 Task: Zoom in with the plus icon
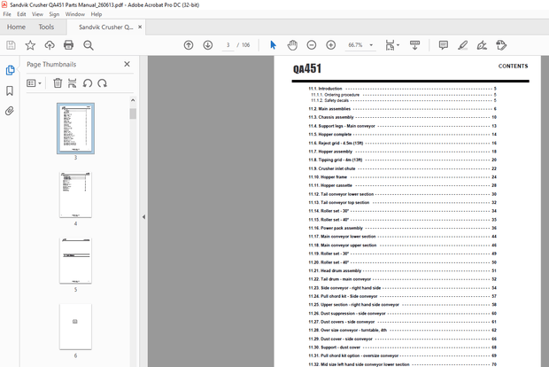click(331, 45)
